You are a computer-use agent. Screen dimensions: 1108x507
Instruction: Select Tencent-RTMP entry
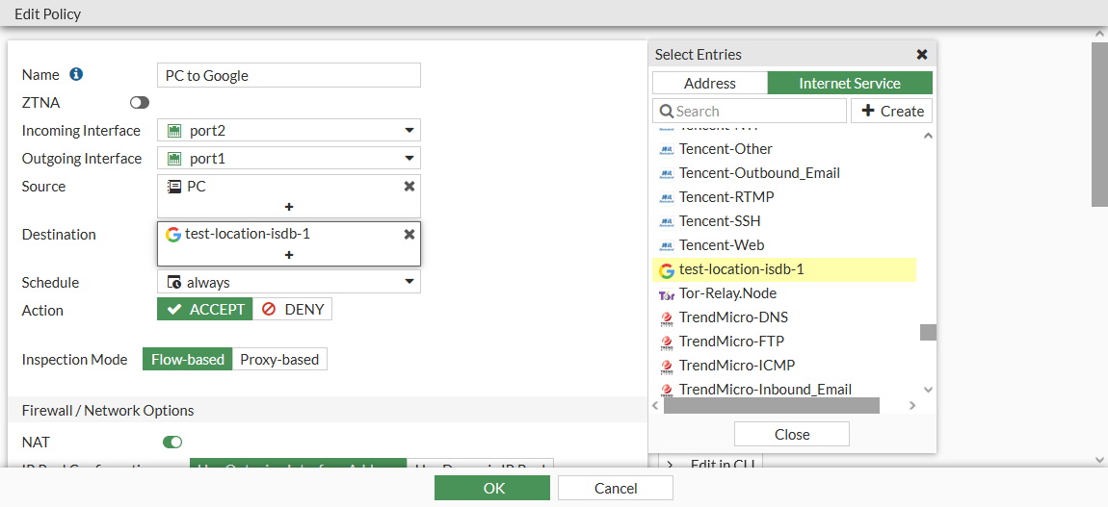click(784, 196)
